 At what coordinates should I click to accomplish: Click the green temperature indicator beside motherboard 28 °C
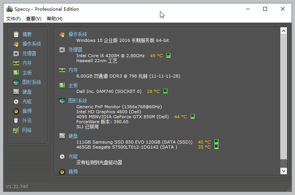(165, 91)
